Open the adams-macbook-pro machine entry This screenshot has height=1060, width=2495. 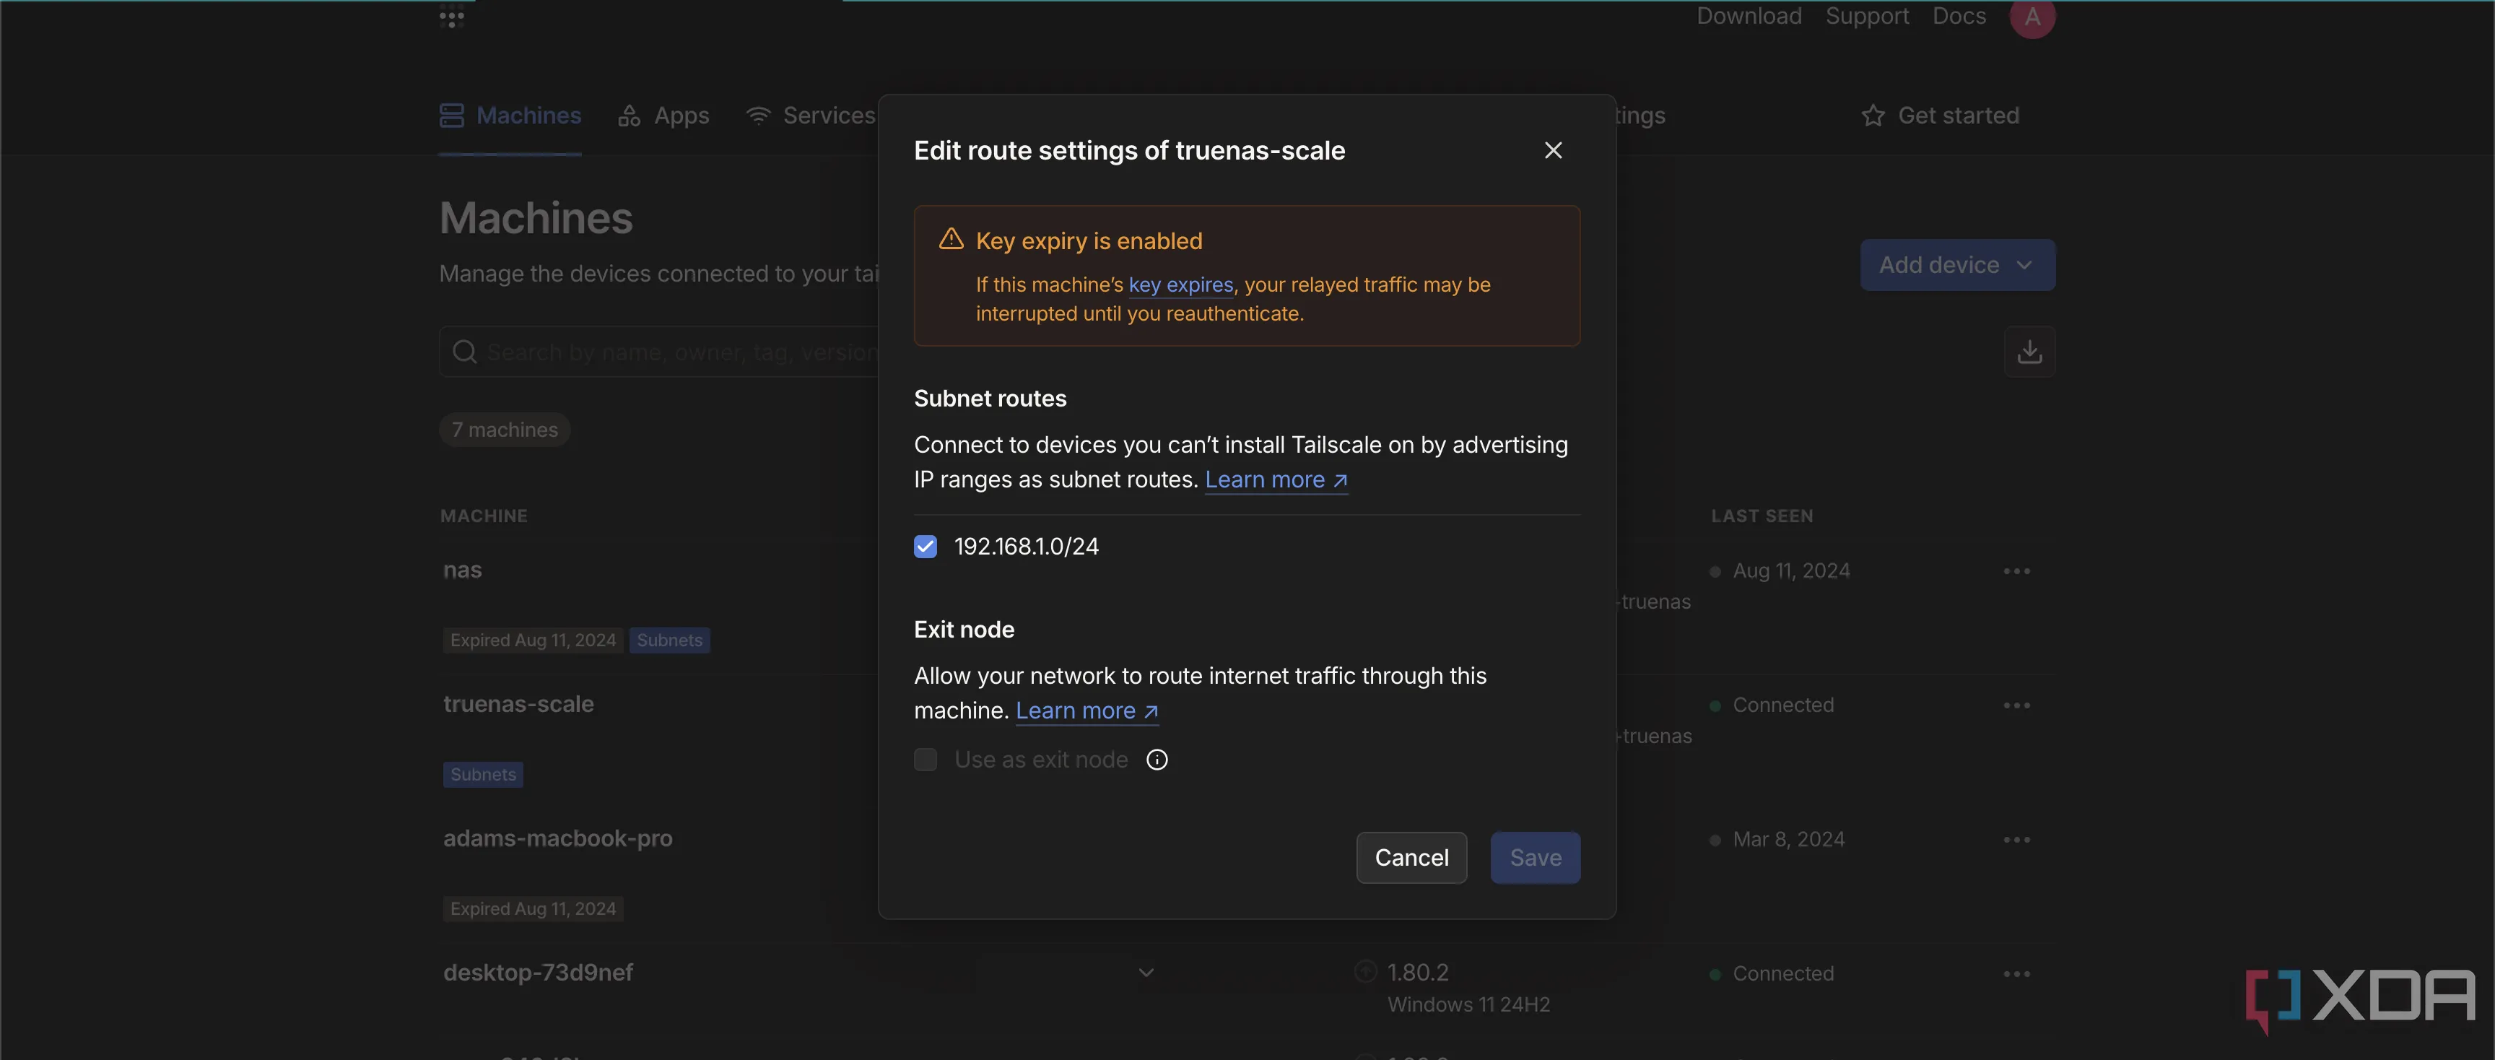pyautogui.click(x=557, y=838)
